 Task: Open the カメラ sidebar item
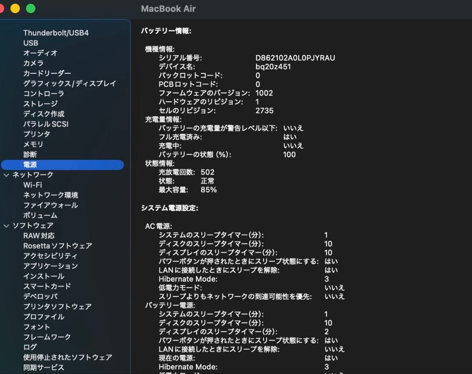point(33,63)
